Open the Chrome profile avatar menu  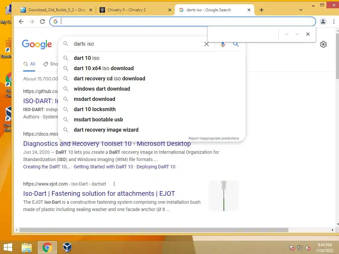point(323,21)
